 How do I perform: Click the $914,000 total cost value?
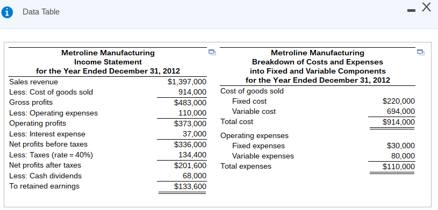tap(399, 122)
